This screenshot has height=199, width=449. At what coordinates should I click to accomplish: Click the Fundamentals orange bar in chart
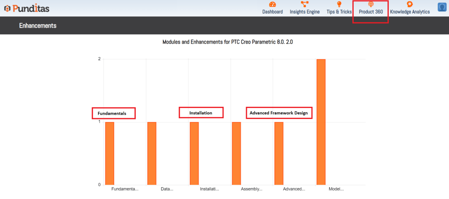pyautogui.click(x=109, y=153)
